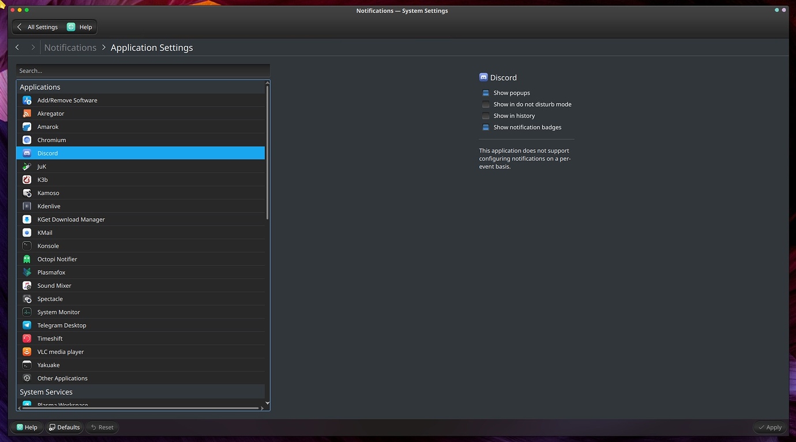Select the Chromium entry
The width and height of the screenshot is (796, 442).
pos(141,140)
